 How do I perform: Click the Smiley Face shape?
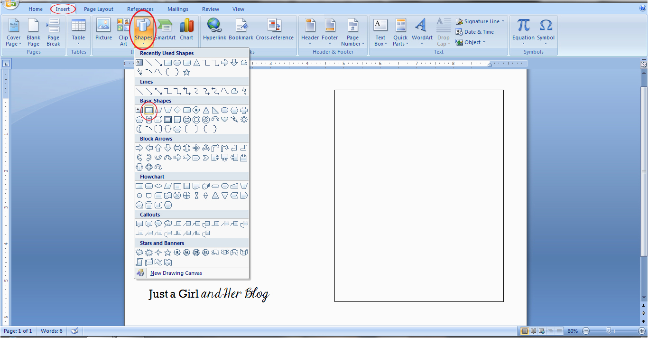click(x=187, y=120)
